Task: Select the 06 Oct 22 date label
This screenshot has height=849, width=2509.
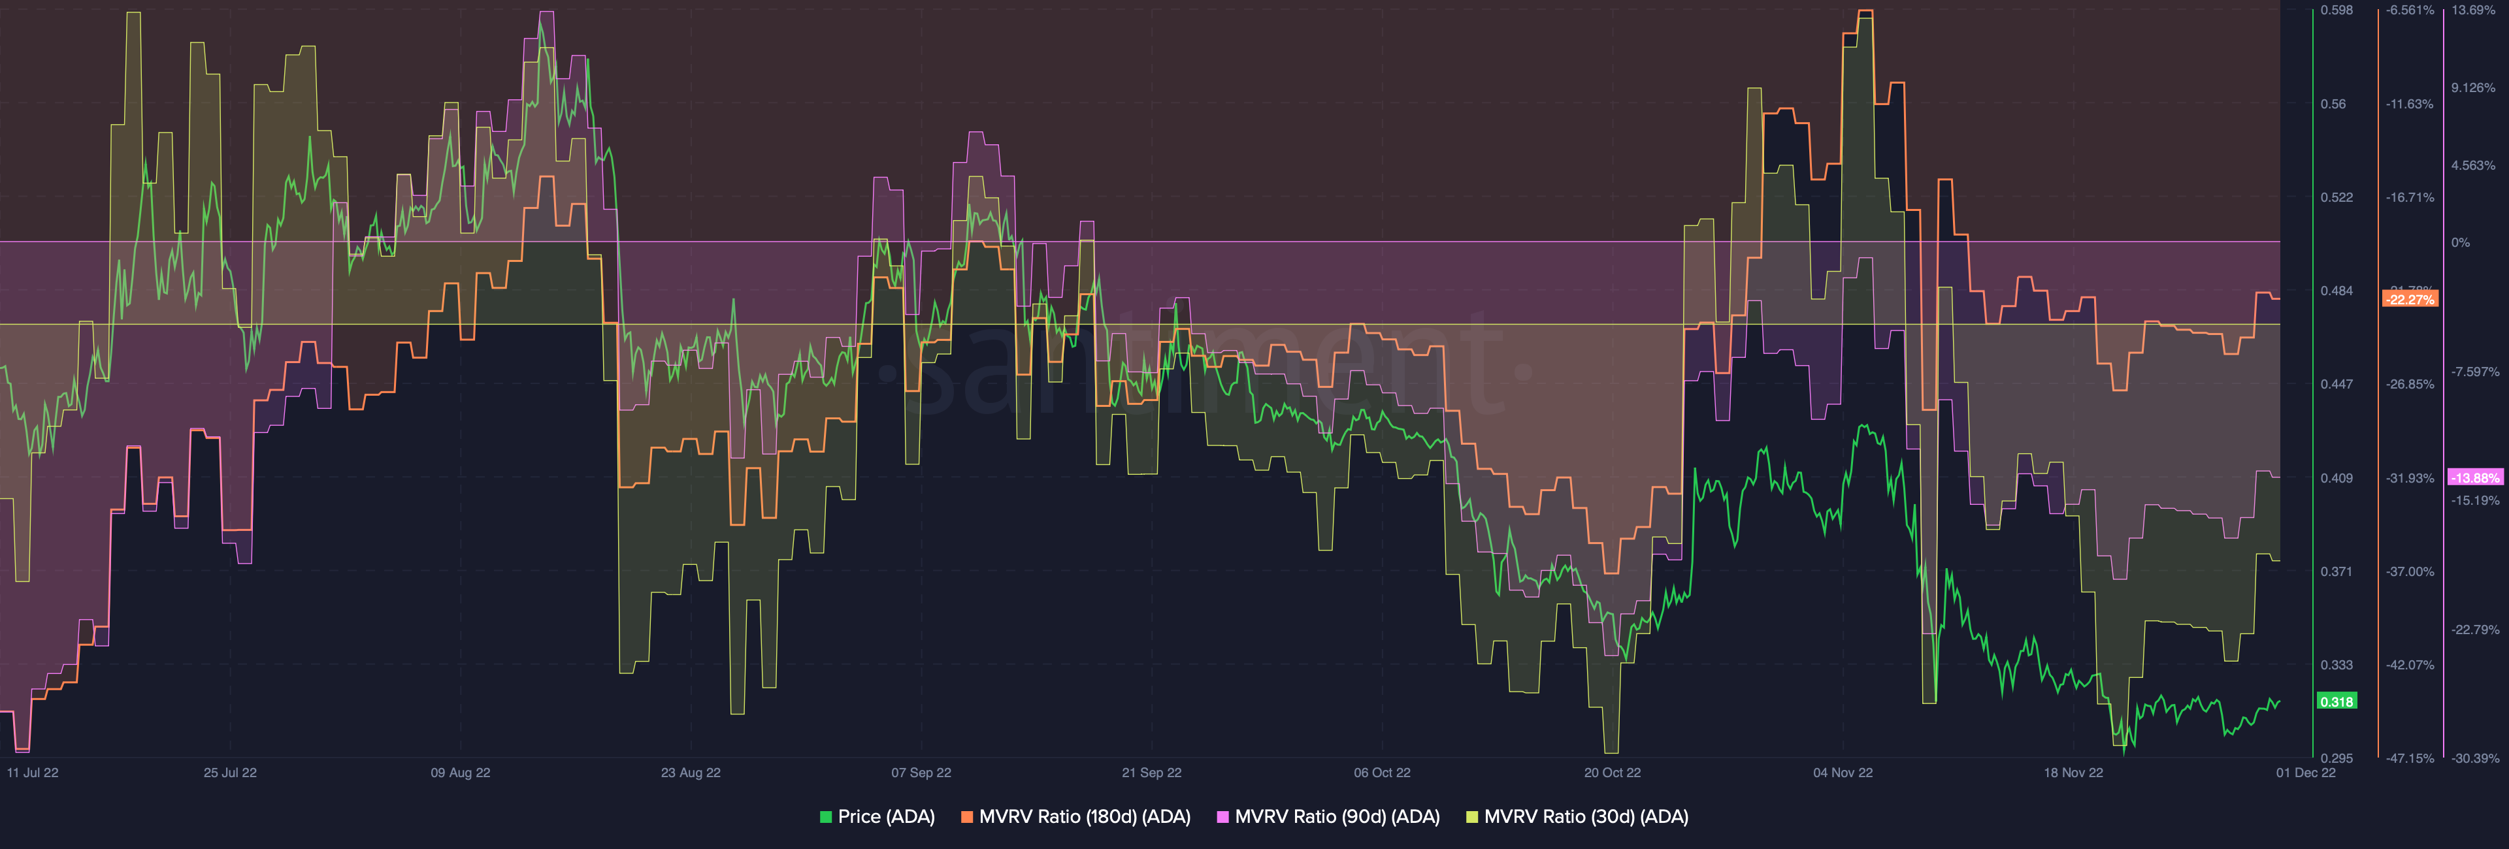Action: click(1381, 773)
